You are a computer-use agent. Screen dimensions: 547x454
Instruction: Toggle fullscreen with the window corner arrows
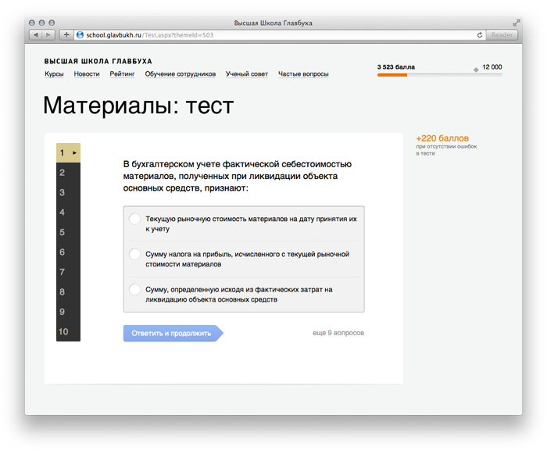tap(516, 23)
